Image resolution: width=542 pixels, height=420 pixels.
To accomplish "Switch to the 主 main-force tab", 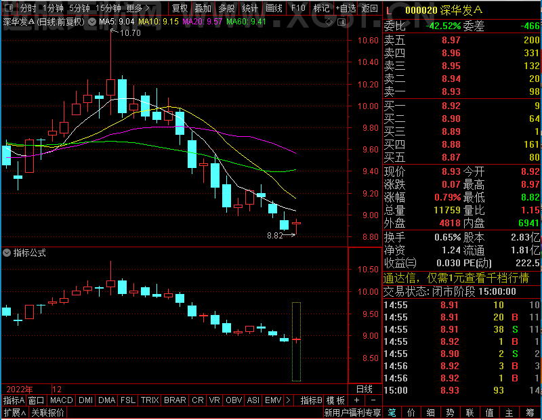I will 509,413.
